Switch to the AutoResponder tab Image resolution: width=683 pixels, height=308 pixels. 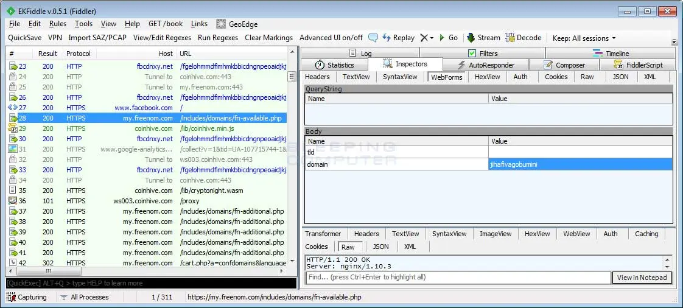click(x=486, y=65)
